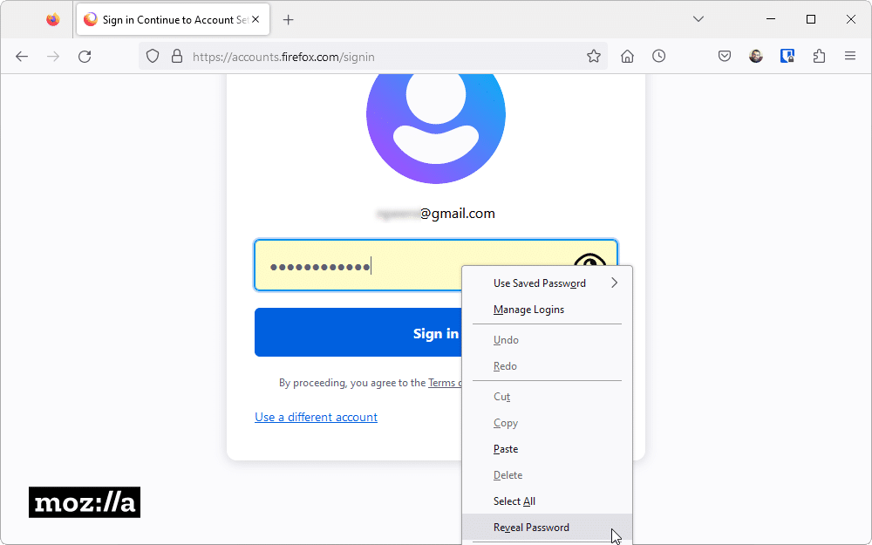Save the page to Pocket
The width and height of the screenshot is (872, 545).
(x=725, y=56)
